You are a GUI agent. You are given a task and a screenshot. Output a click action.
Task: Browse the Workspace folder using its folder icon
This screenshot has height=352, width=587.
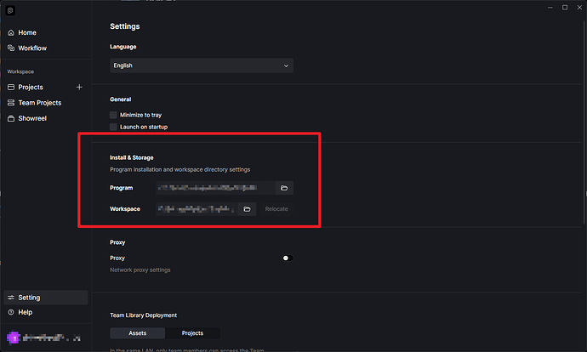click(x=247, y=208)
